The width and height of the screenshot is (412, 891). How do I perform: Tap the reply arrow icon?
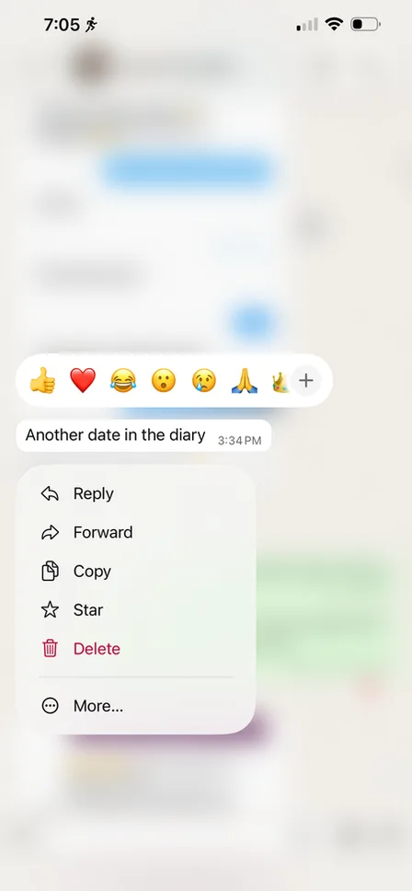coord(50,493)
